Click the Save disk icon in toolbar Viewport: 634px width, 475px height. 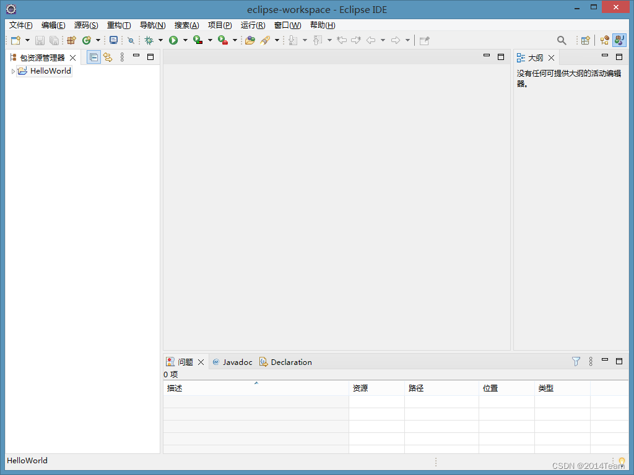coord(40,40)
